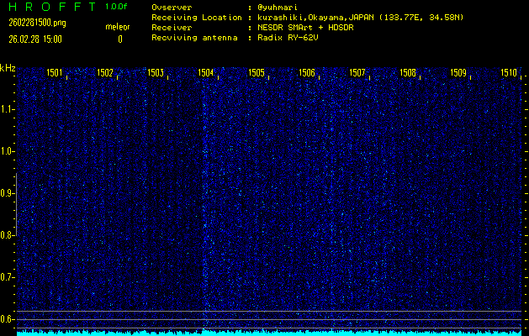Click the 1507 time tick label
The height and width of the screenshot is (336, 529).
pos(357,73)
